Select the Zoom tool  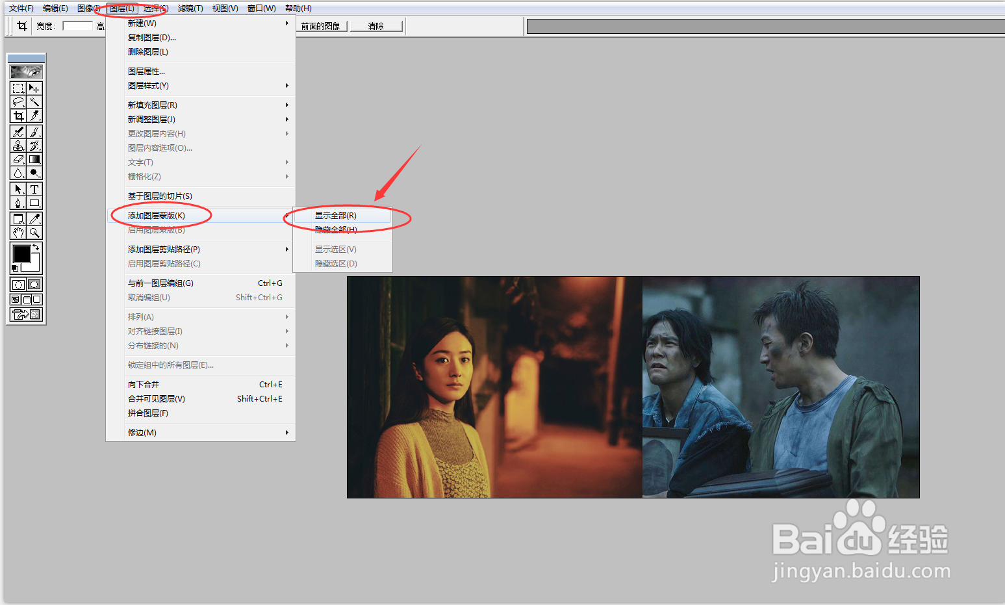(x=34, y=233)
